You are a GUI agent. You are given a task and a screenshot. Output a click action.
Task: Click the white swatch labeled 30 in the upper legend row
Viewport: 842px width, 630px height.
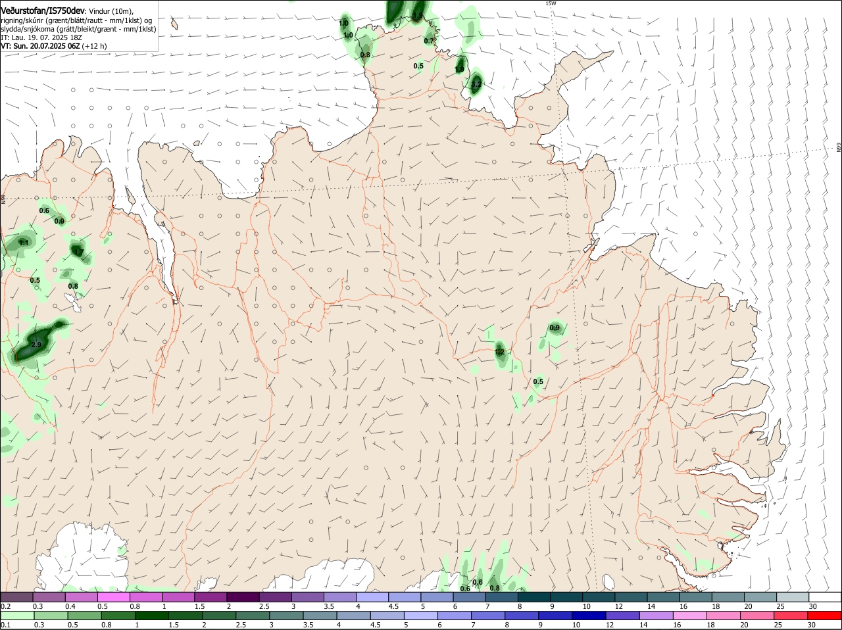[x=825, y=597]
